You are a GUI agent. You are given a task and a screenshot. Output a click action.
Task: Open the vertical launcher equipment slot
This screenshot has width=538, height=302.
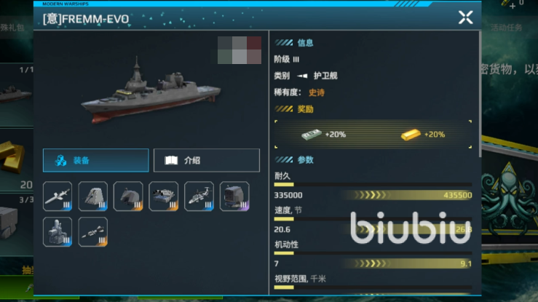[x=92, y=196]
